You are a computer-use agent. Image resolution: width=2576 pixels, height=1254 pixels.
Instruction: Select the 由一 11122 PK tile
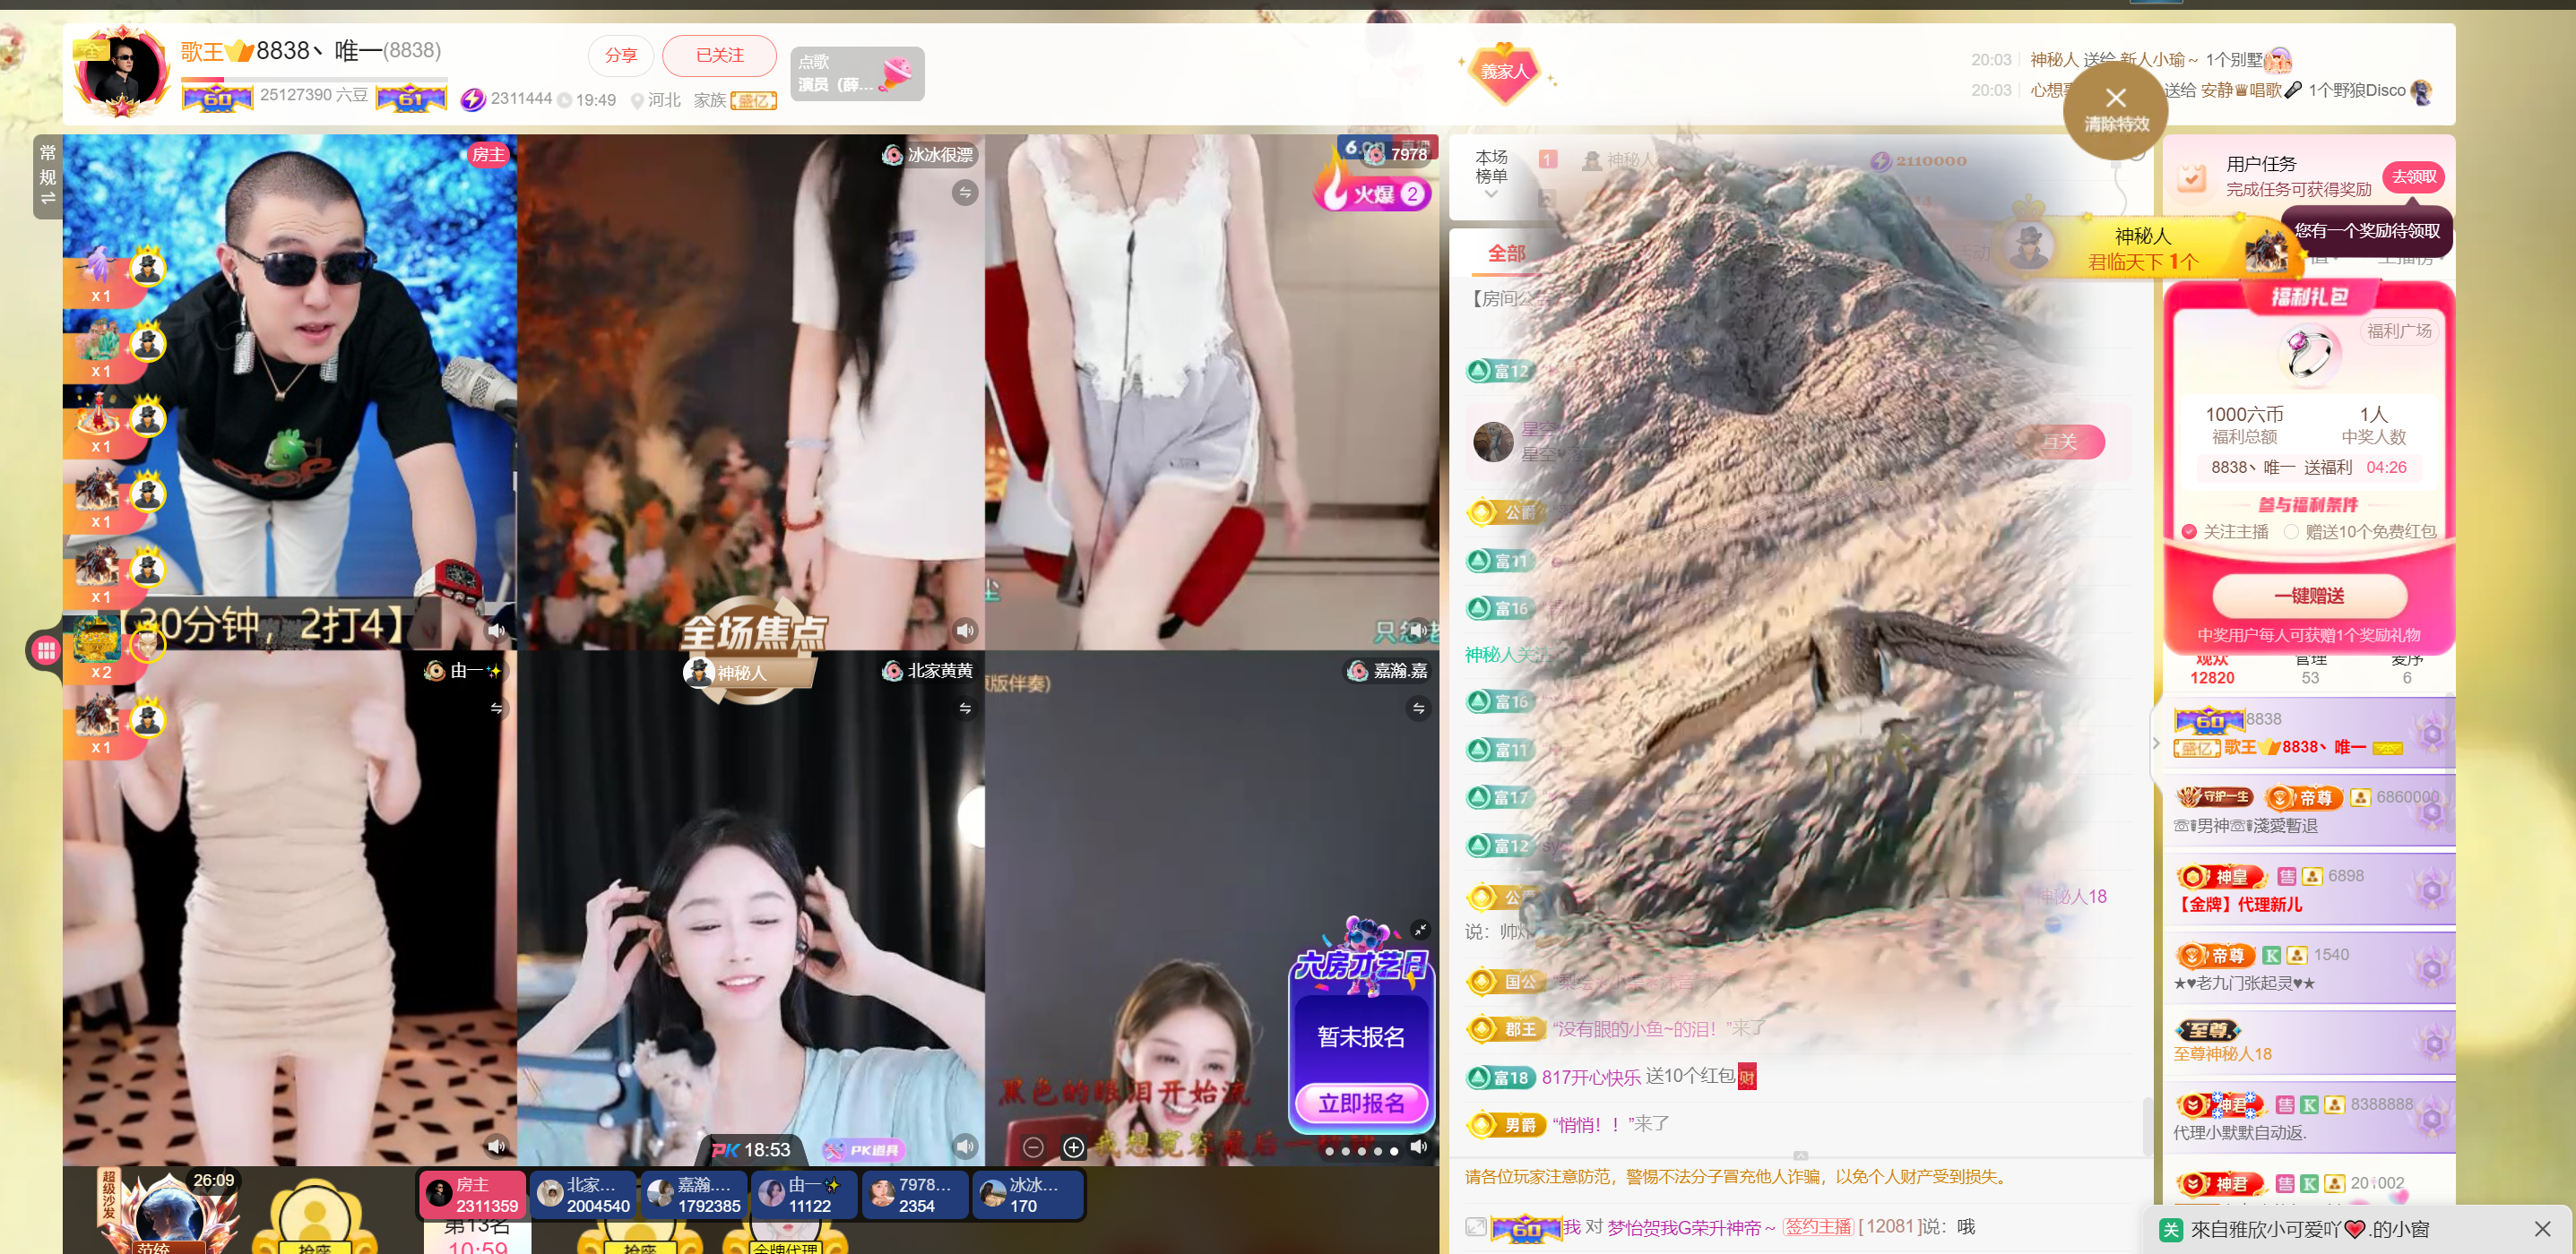pyautogui.click(x=805, y=1195)
